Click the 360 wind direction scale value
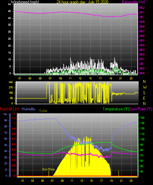Screen dimensions: 153x185 tap(11, 82)
